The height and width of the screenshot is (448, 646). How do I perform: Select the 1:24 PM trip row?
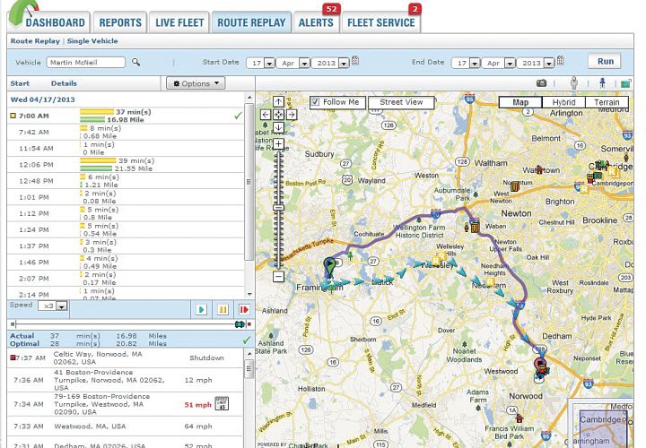click(x=126, y=229)
